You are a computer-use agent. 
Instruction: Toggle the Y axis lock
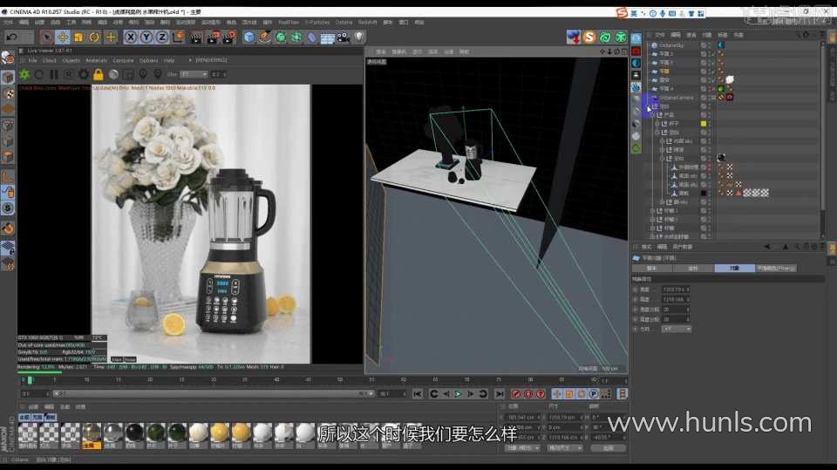tap(146, 37)
